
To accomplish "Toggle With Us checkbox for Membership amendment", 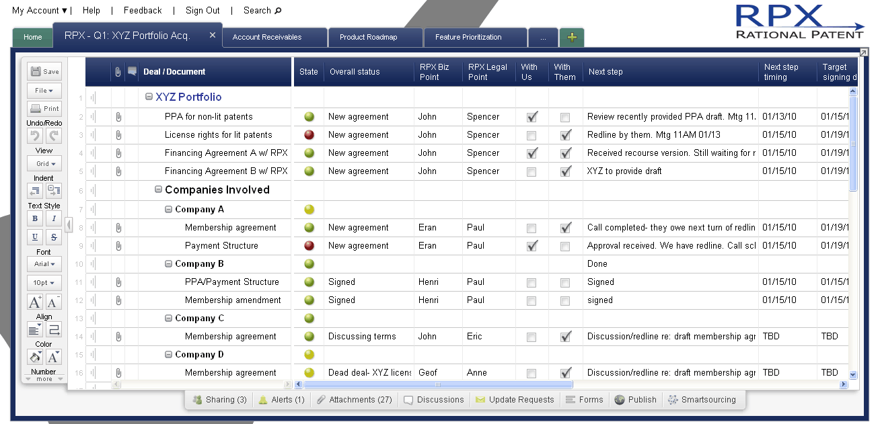I will click(x=532, y=300).
